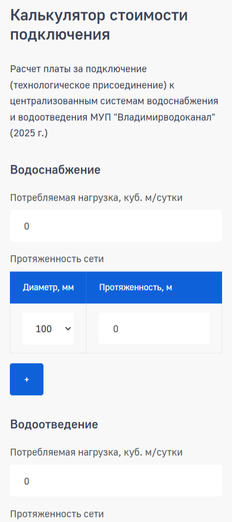The height and width of the screenshot is (522, 232).
Task: Open the diameter dropdown showing 100
Action: 48,329
